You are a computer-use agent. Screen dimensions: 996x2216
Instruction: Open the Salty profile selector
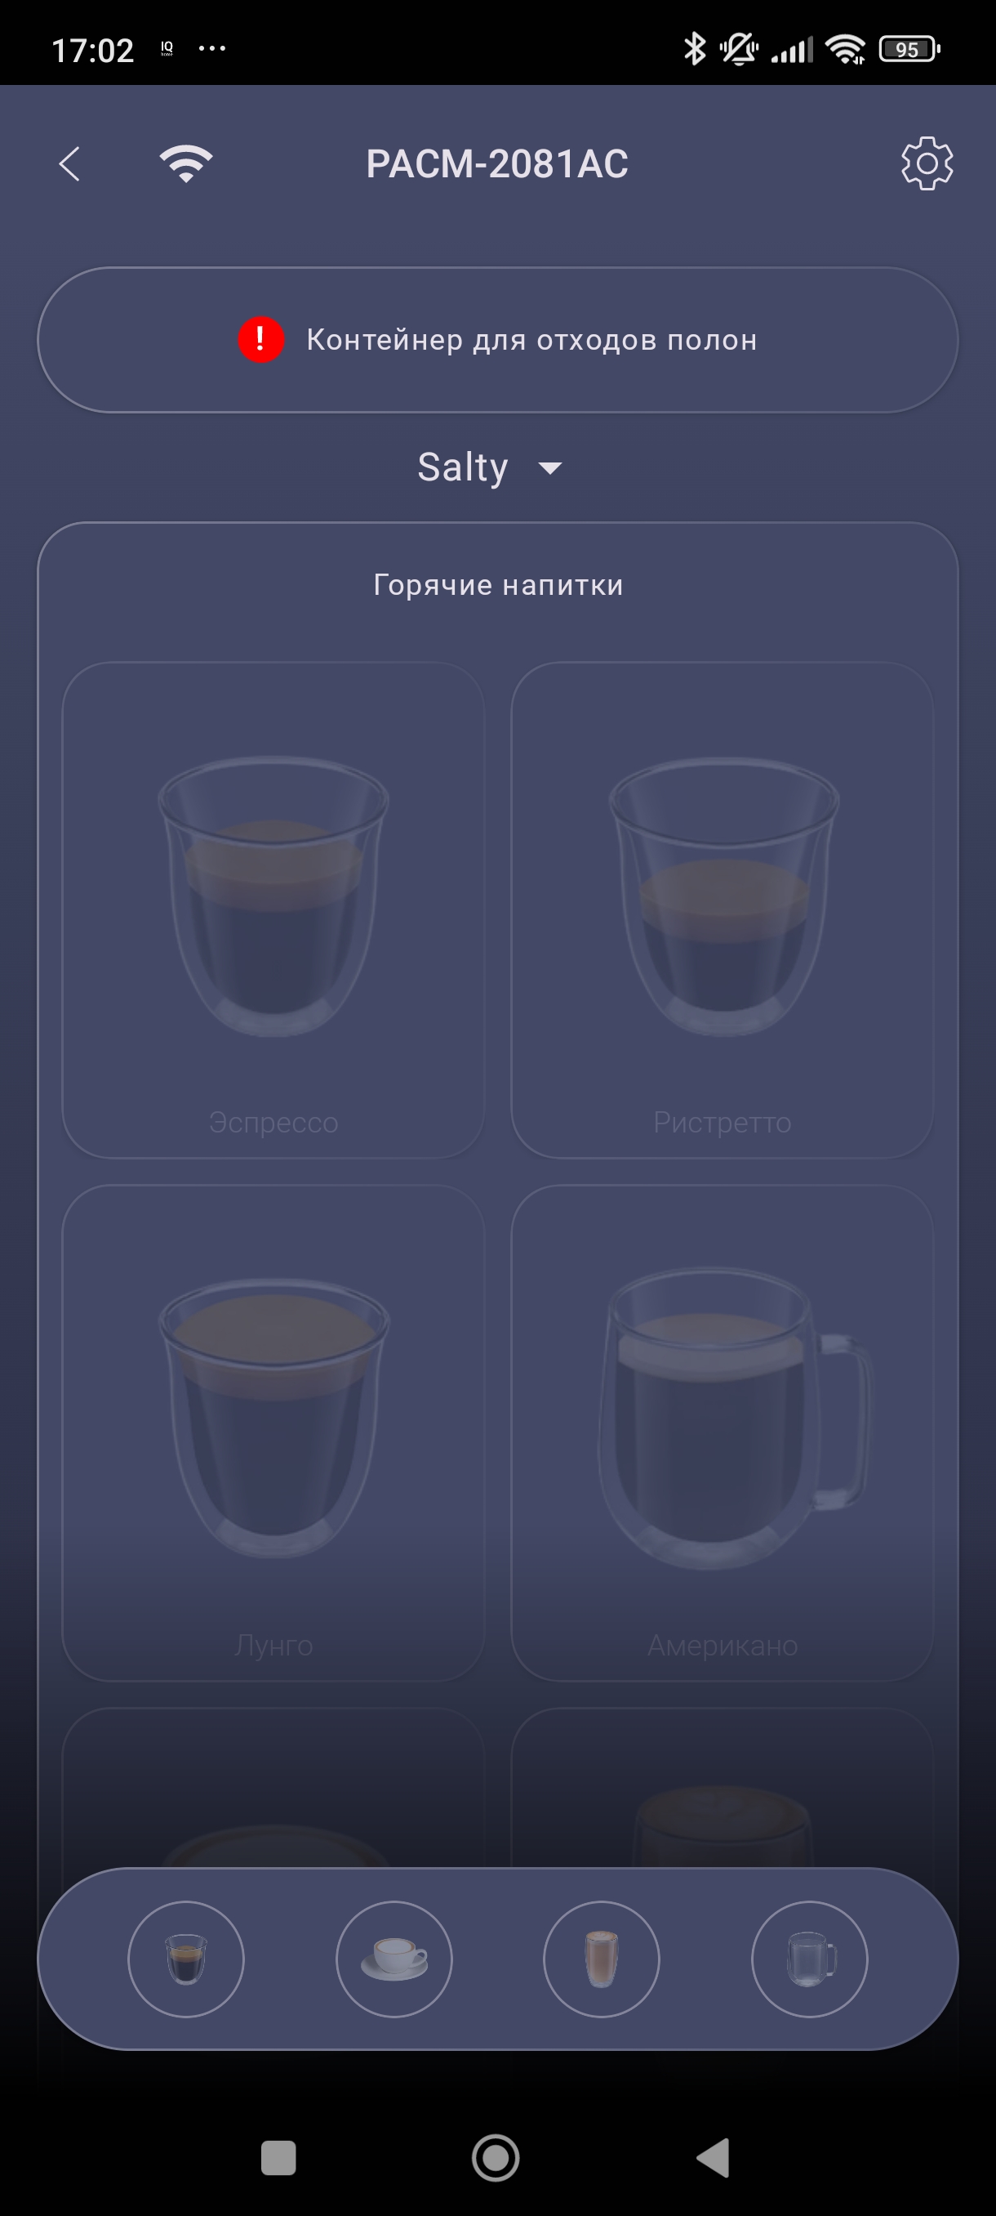[x=490, y=468]
